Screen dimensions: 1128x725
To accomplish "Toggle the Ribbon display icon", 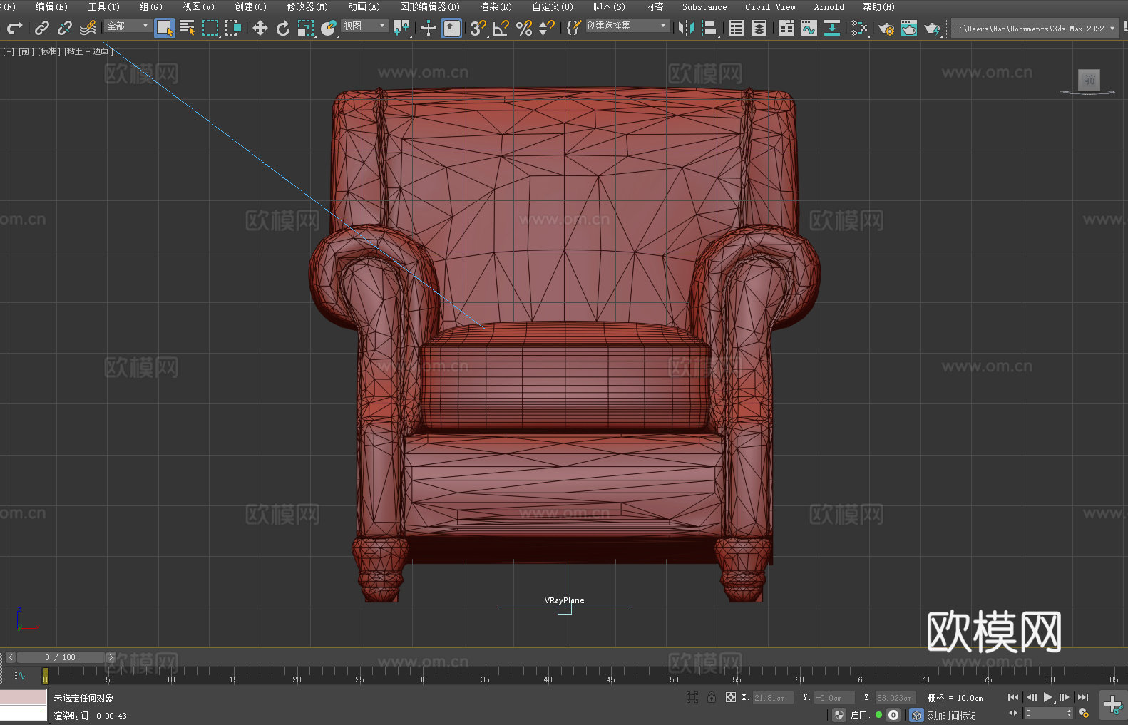I will (786, 28).
